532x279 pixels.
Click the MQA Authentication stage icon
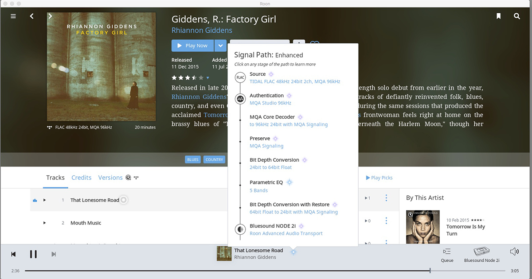click(x=240, y=99)
